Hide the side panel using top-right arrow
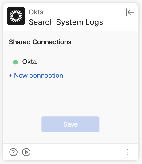 [x=130, y=12]
